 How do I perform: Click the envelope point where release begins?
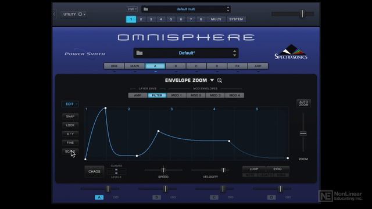coord(229,141)
